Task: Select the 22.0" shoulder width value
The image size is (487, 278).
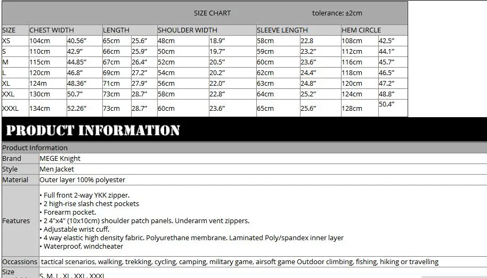Action: [x=217, y=84]
